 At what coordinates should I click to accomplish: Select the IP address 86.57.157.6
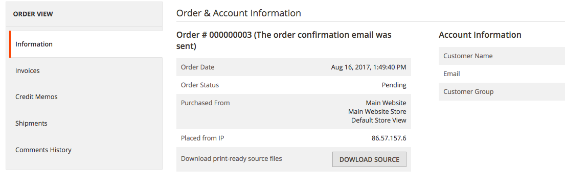pos(389,138)
